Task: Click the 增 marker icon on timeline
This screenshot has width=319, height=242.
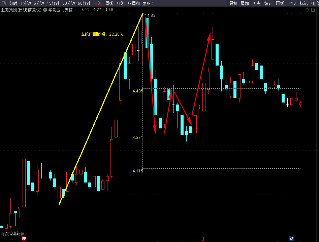Action: coord(24,239)
